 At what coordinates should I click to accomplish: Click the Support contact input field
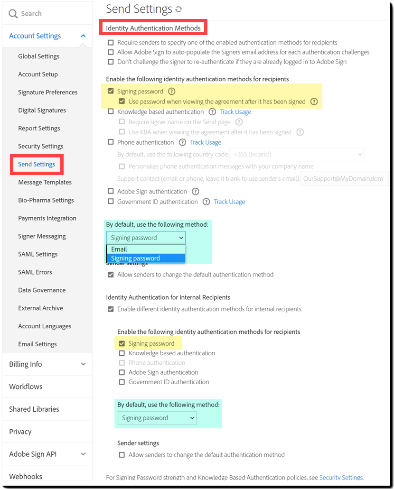344,179
